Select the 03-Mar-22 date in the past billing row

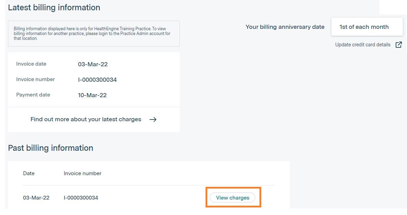pyautogui.click(x=36, y=198)
